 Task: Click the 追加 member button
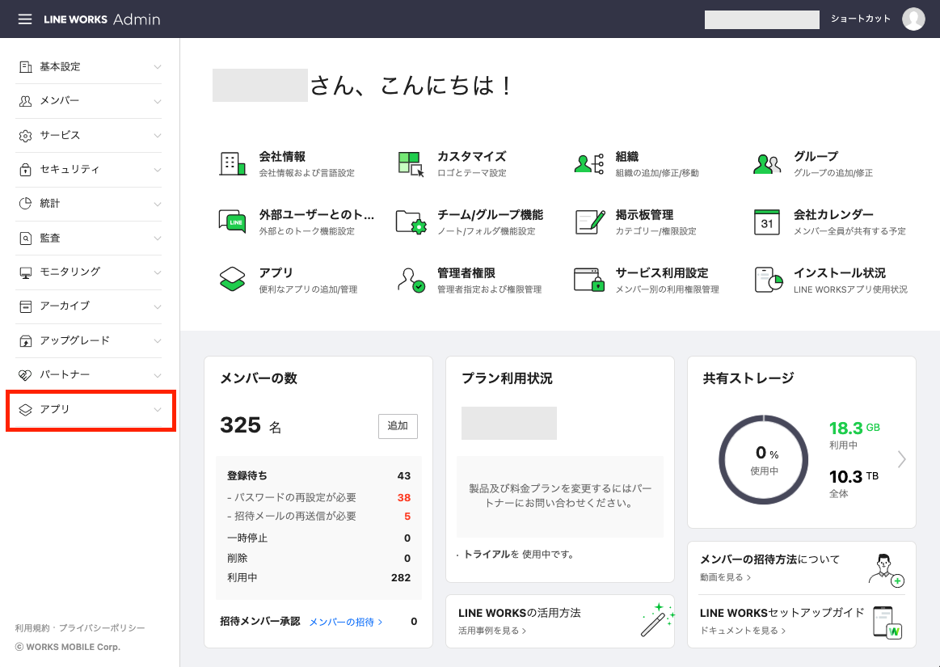point(398,426)
